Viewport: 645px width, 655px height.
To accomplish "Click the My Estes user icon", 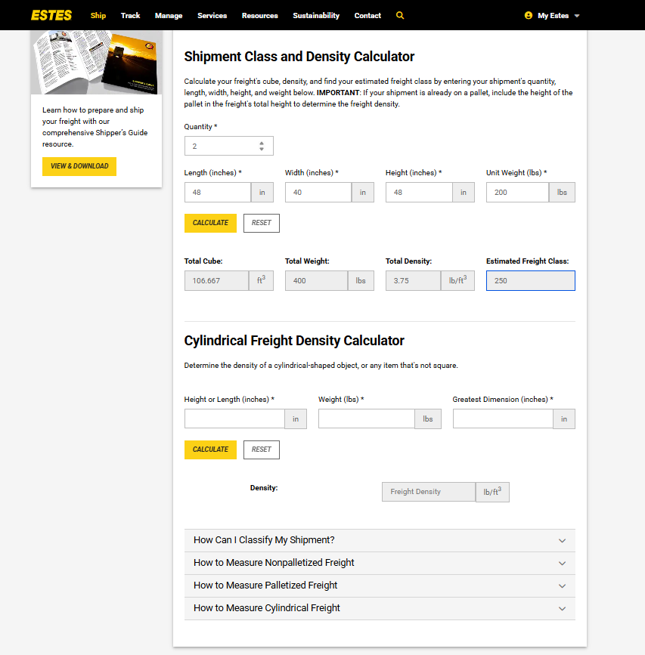I will click(529, 15).
